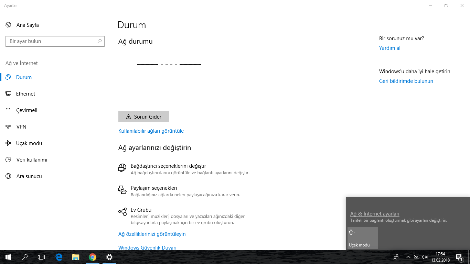Open the Ara sunucu proxy page
The image size is (470, 264).
click(x=29, y=176)
